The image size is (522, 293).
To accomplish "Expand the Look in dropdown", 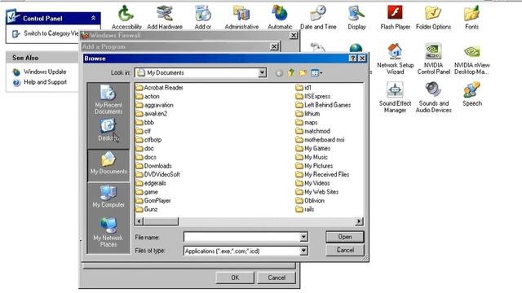I will coord(262,72).
